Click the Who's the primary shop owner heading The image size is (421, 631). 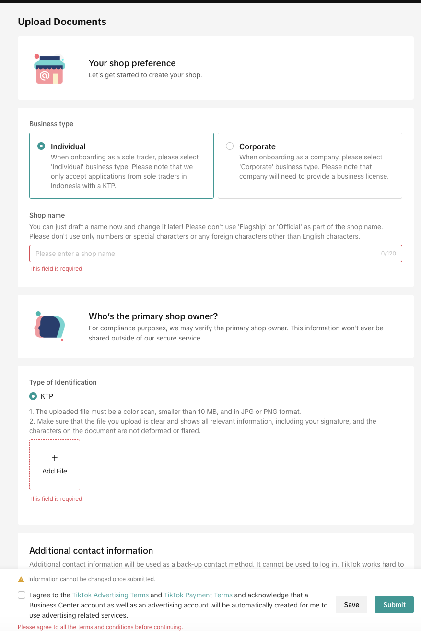[x=153, y=316]
